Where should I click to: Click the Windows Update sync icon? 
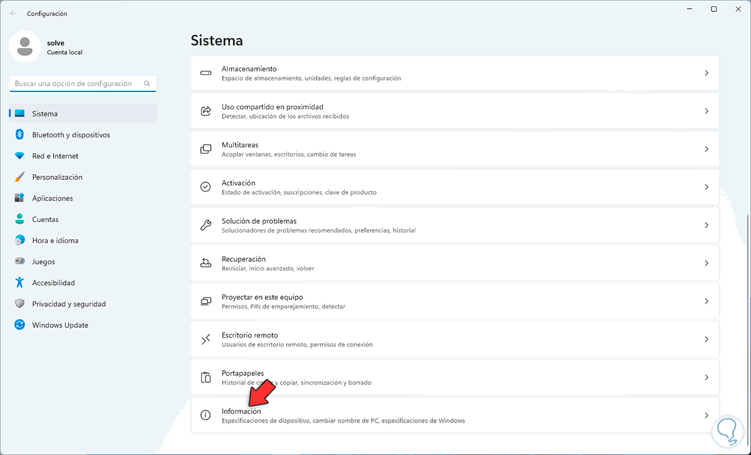click(19, 325)
